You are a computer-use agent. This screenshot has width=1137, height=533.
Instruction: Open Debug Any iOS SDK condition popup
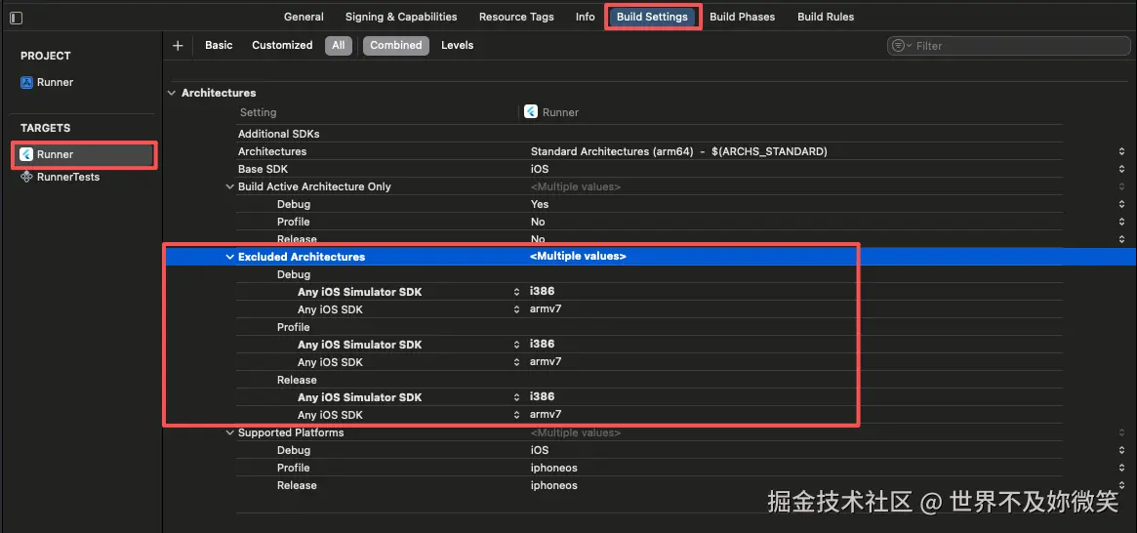(x=516, y=309)
